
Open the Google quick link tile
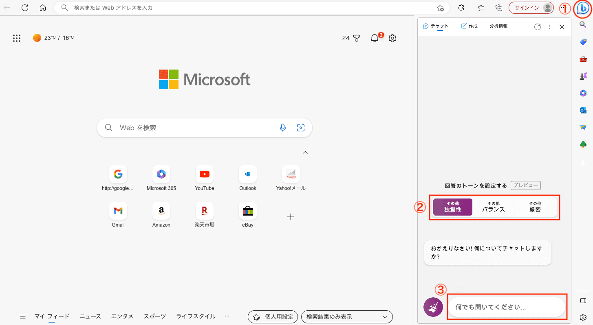(x=118, y=178)
